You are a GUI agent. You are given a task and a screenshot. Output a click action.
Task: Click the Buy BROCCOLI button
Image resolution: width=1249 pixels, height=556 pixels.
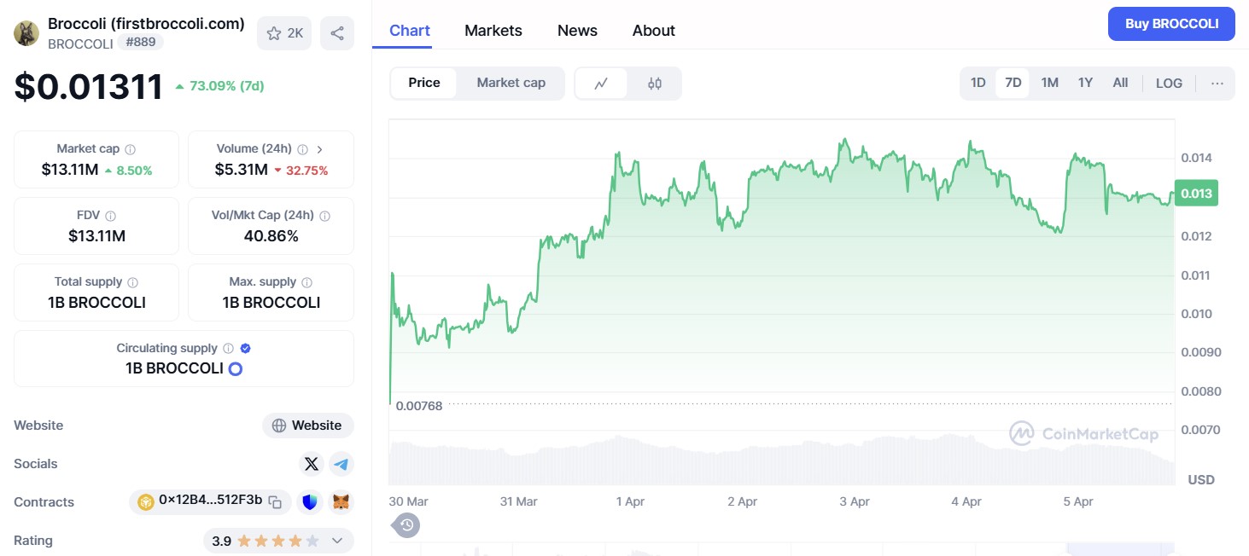click(x=1171, y=24)
